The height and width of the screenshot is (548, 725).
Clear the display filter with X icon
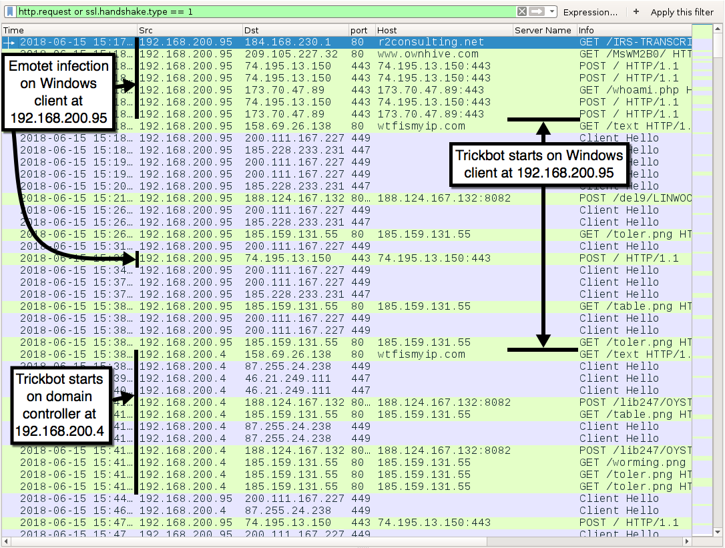coord(522,12)
